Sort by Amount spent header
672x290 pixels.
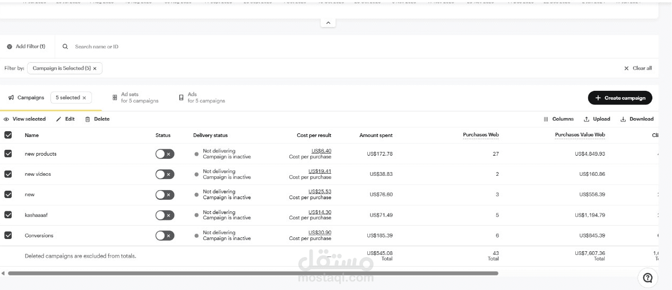(x=376, y=135)
